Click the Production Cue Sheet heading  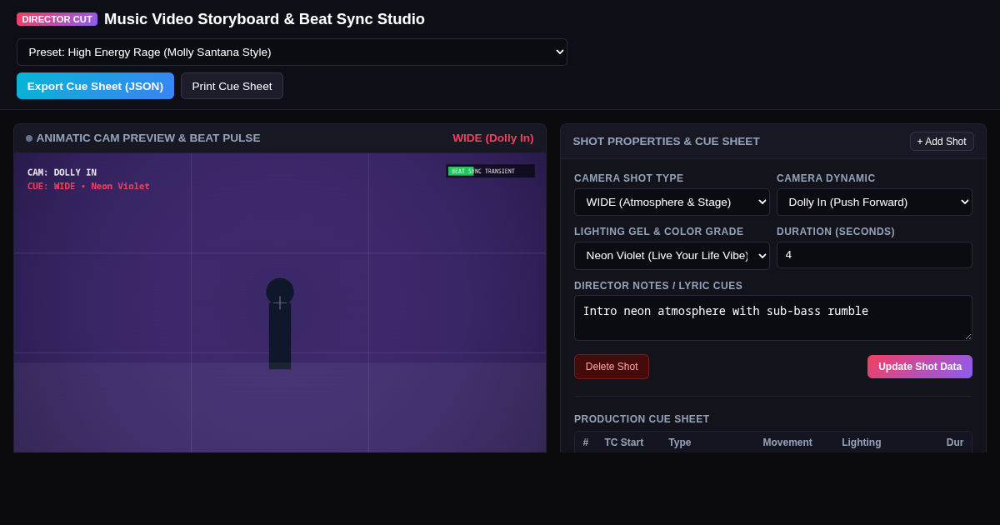click(x=642, y=419)
